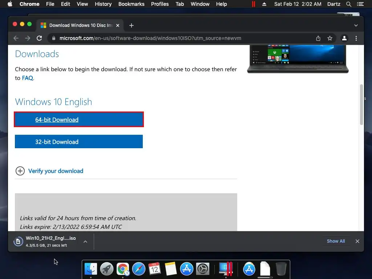
Task: Open the Window menu
Action: pyautogui.click(x=200, y=4)
